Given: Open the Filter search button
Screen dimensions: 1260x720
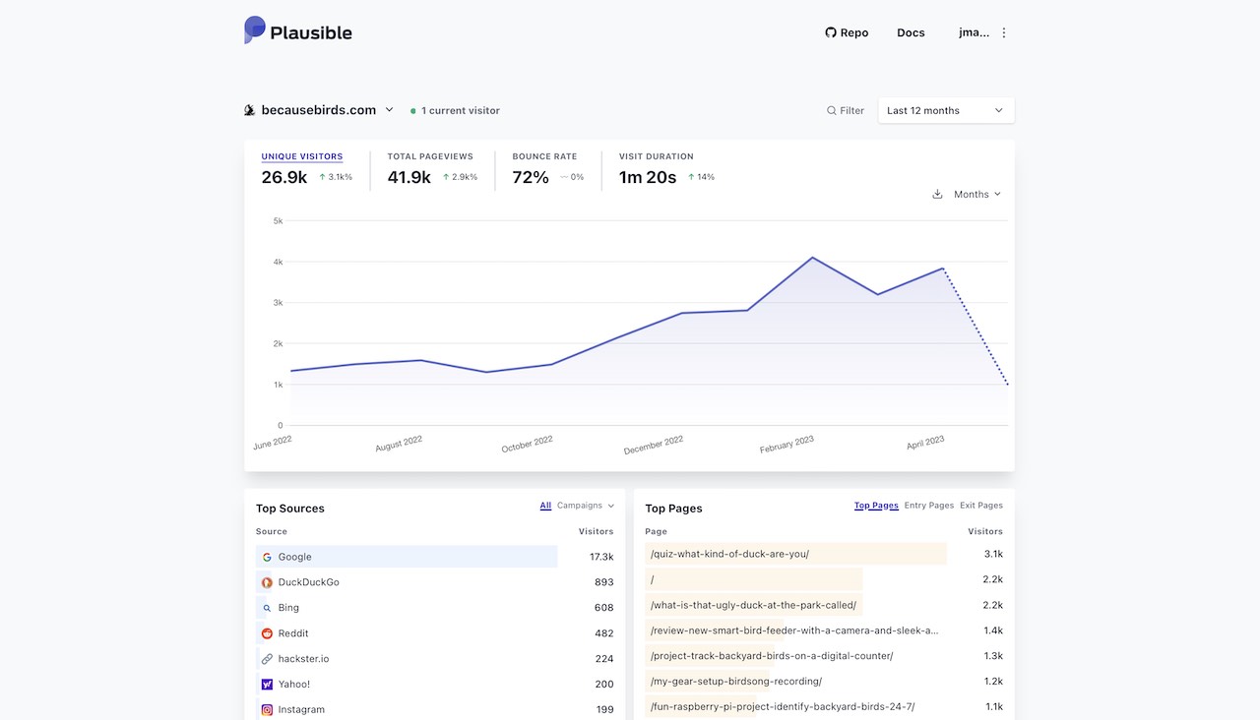Looking at the screenshot, I should click(x=846, y=111).
